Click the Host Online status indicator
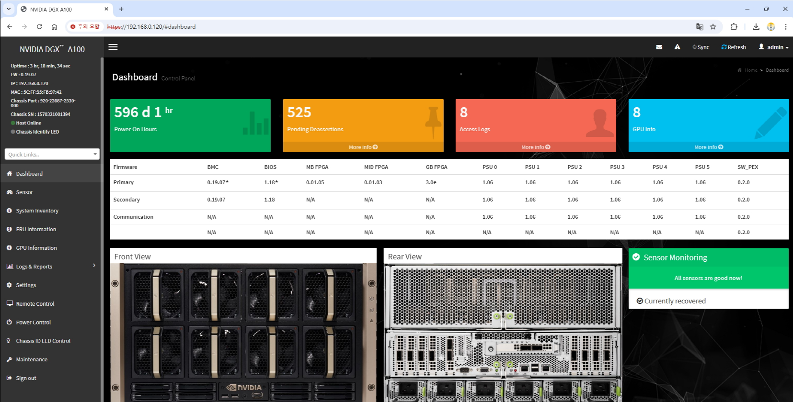The height and width of the screenshot is (402, 793). (26, 123)
